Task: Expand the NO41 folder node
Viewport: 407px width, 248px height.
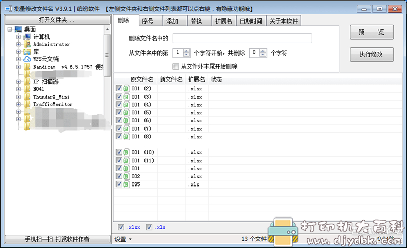Action: click(18, 89)
